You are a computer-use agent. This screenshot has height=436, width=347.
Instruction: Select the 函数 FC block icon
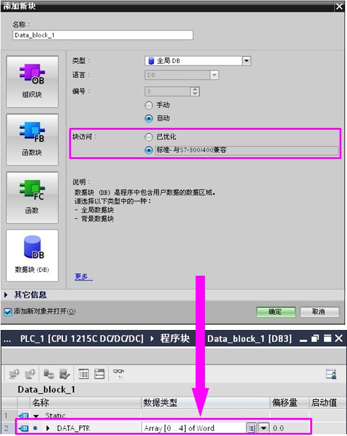coord(32,198)
